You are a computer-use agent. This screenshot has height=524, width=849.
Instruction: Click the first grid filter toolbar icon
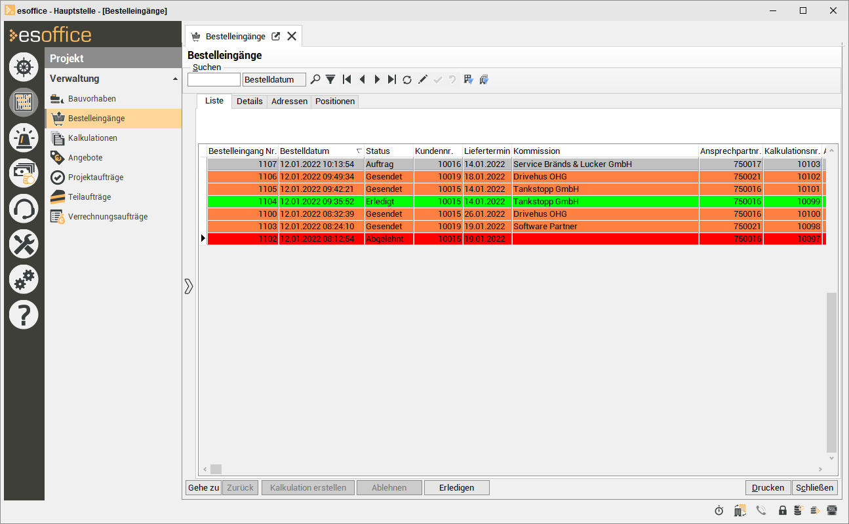click(x=469, y=79)
